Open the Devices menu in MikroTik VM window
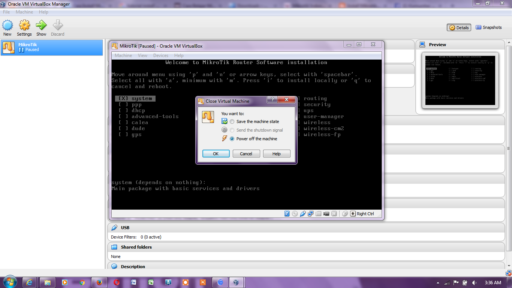Image resolution: width=512 pixels, height=288 pixels. (161, 55)
